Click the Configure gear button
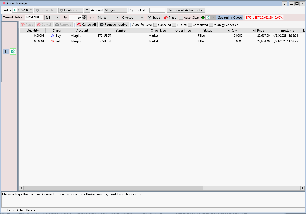The image size is (306, 214). tap(70, 10)
